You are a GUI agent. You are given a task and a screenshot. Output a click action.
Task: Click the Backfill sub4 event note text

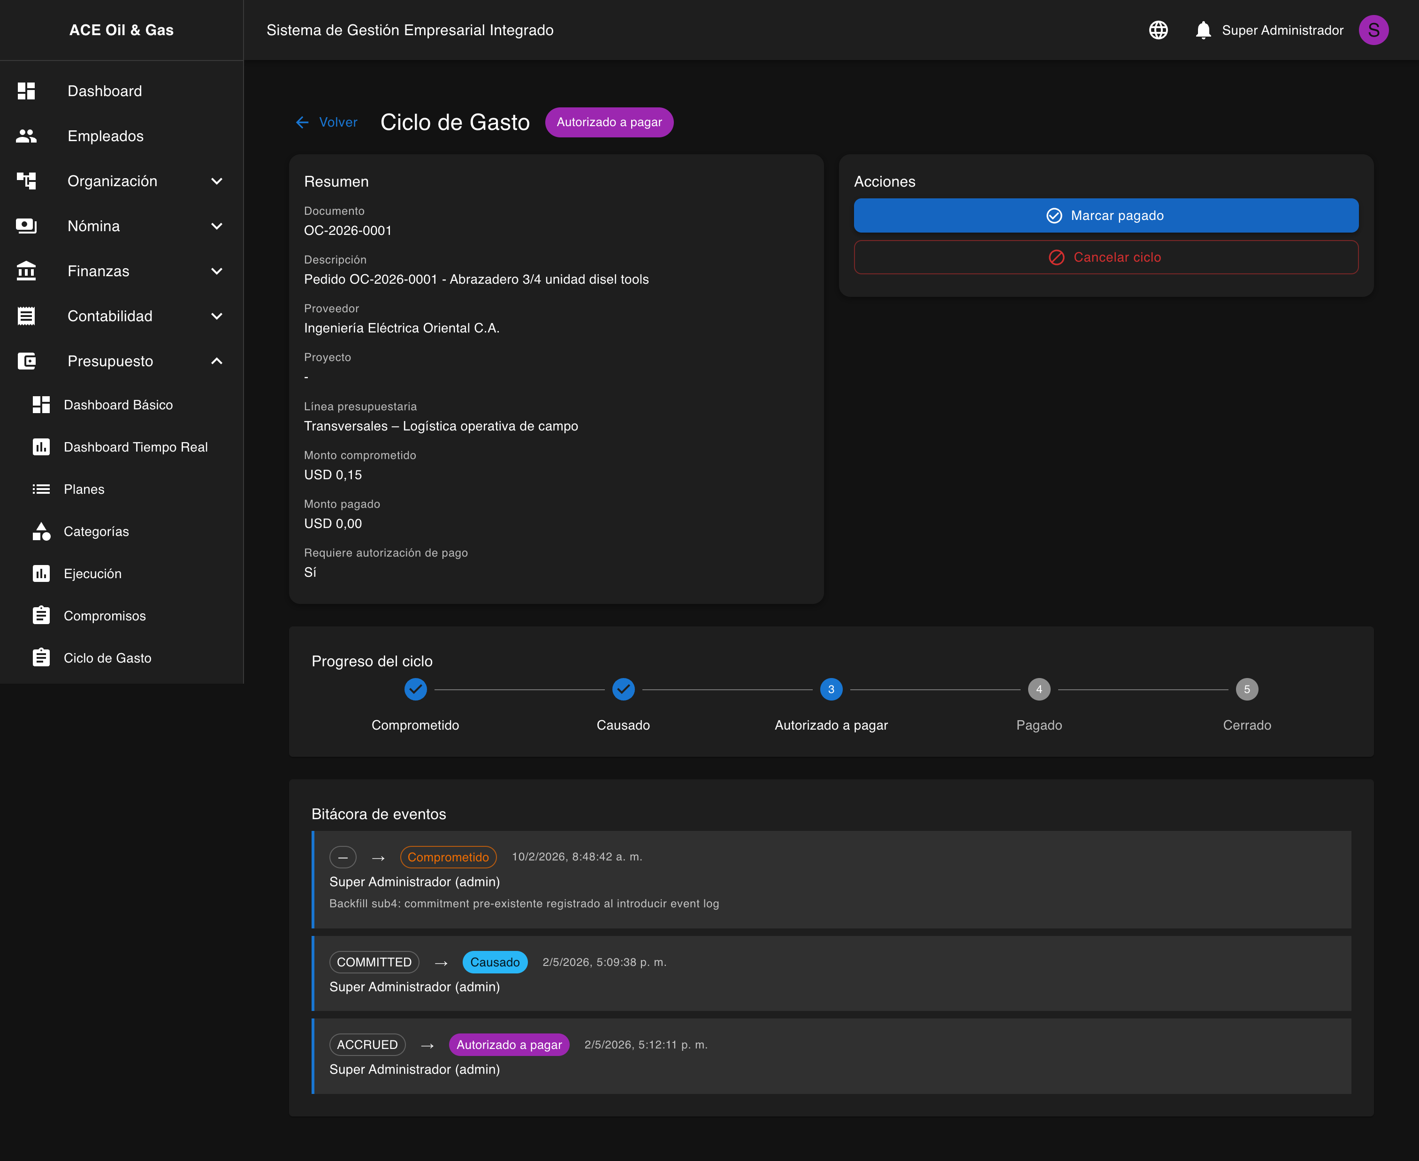click(x=524, y=904)
